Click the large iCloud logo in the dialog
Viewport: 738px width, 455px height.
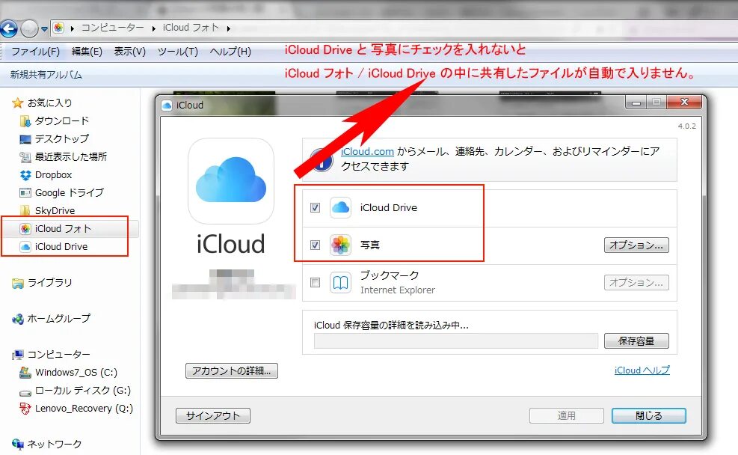pos(230,181)
